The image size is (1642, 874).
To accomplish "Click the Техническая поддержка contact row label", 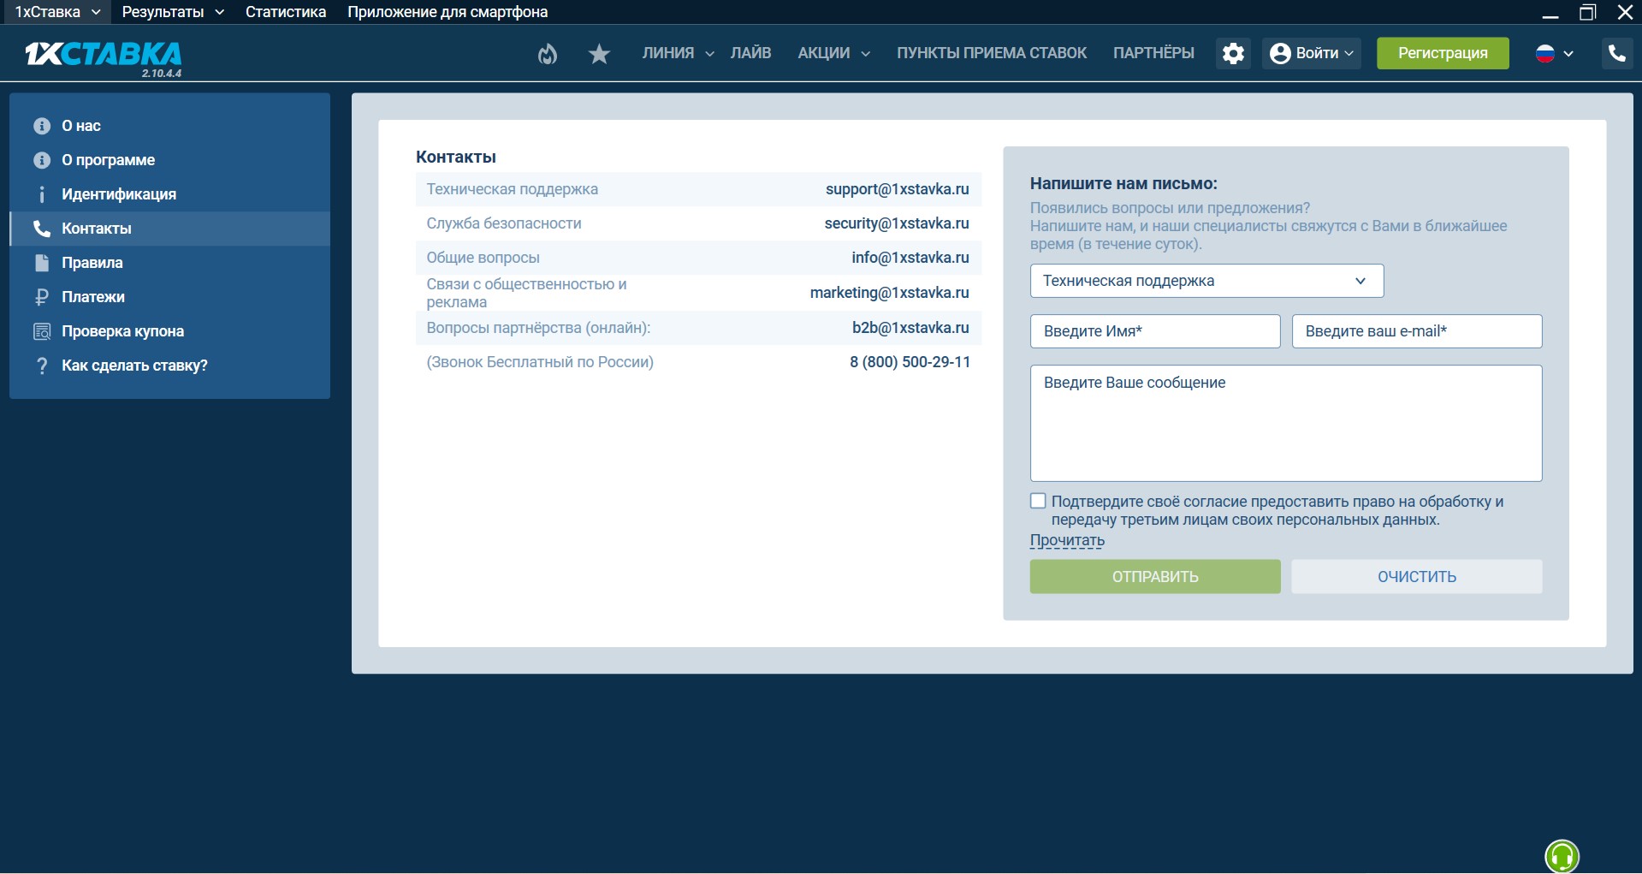I will (512, 189).
